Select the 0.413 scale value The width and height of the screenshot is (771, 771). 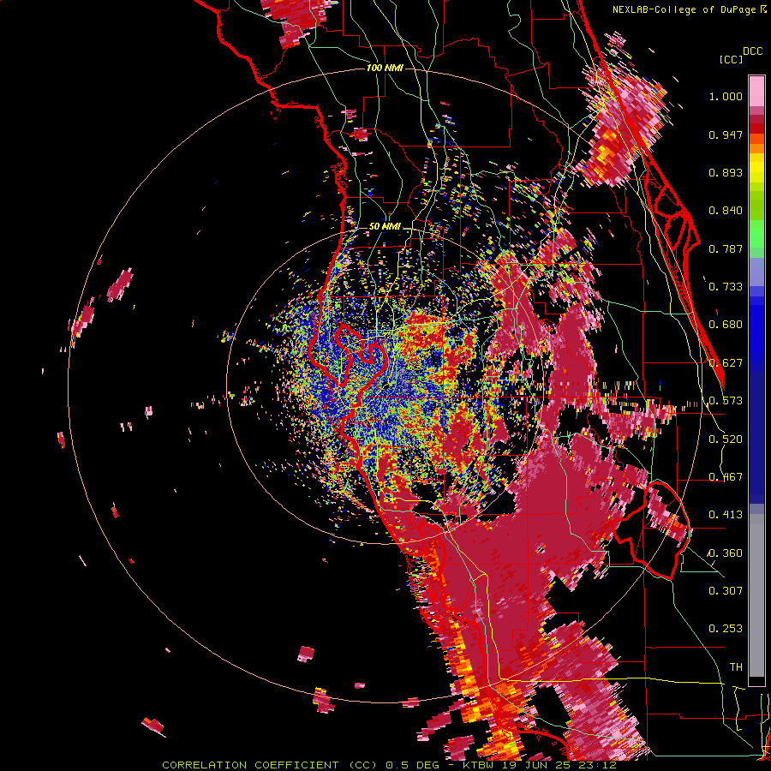pos(726,515)
